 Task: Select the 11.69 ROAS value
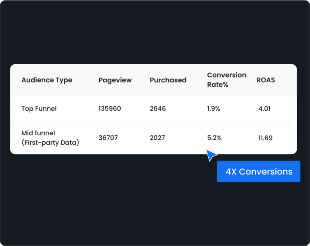click(x=265, y=138)
